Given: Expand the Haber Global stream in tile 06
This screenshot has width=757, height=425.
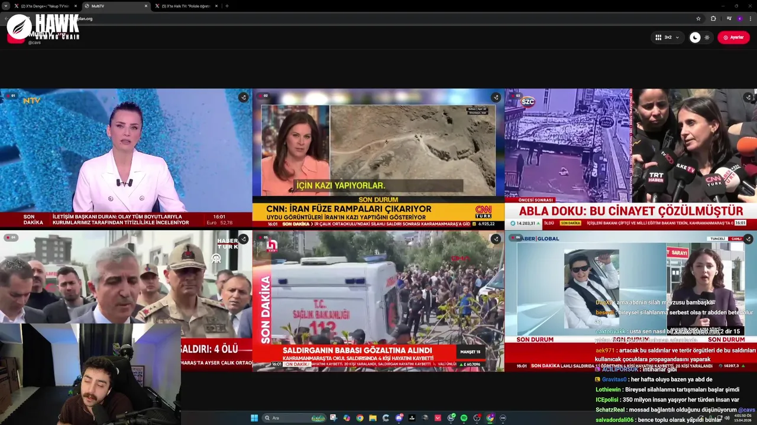Looking at the screenshot, I should (748, 238).
